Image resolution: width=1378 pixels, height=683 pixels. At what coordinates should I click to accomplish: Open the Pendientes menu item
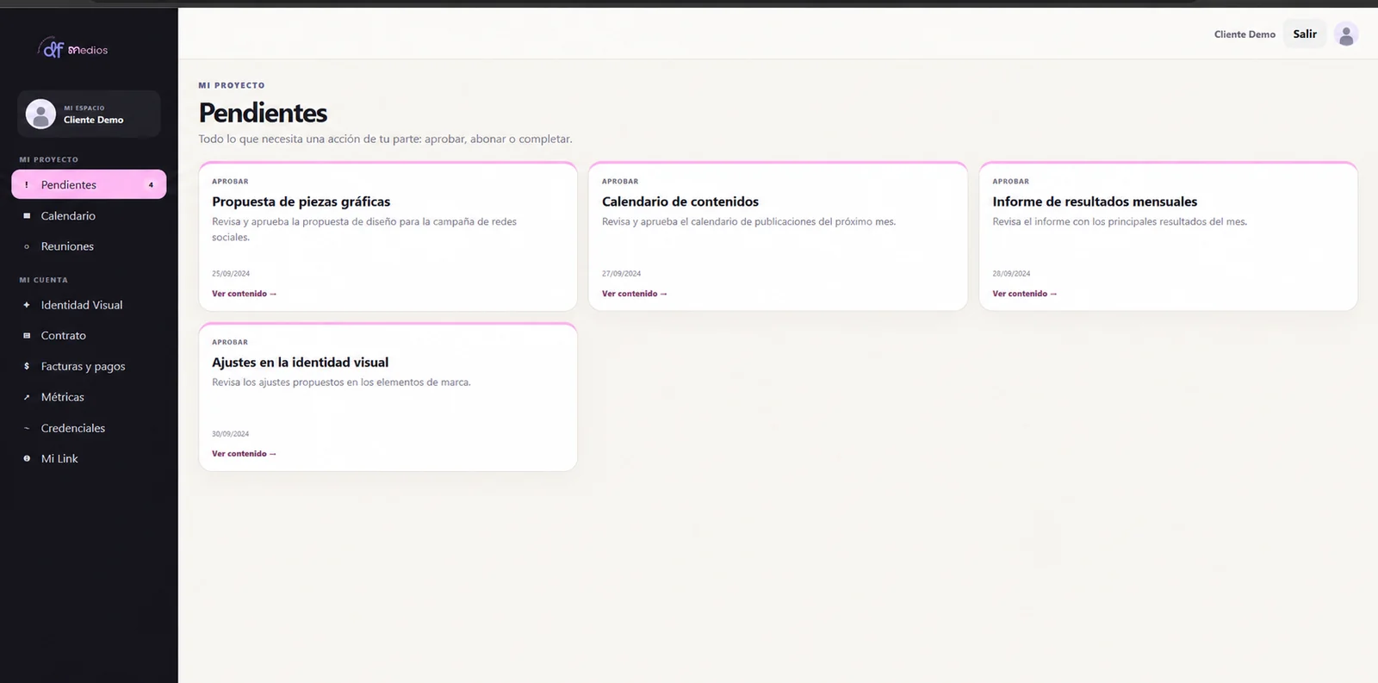tap(89, 184)
